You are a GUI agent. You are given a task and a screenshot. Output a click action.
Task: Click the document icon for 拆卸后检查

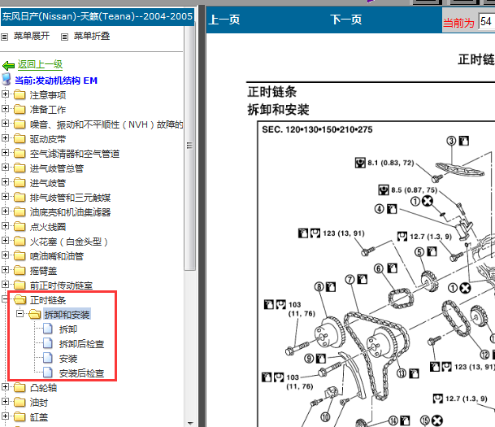[48, 343]
